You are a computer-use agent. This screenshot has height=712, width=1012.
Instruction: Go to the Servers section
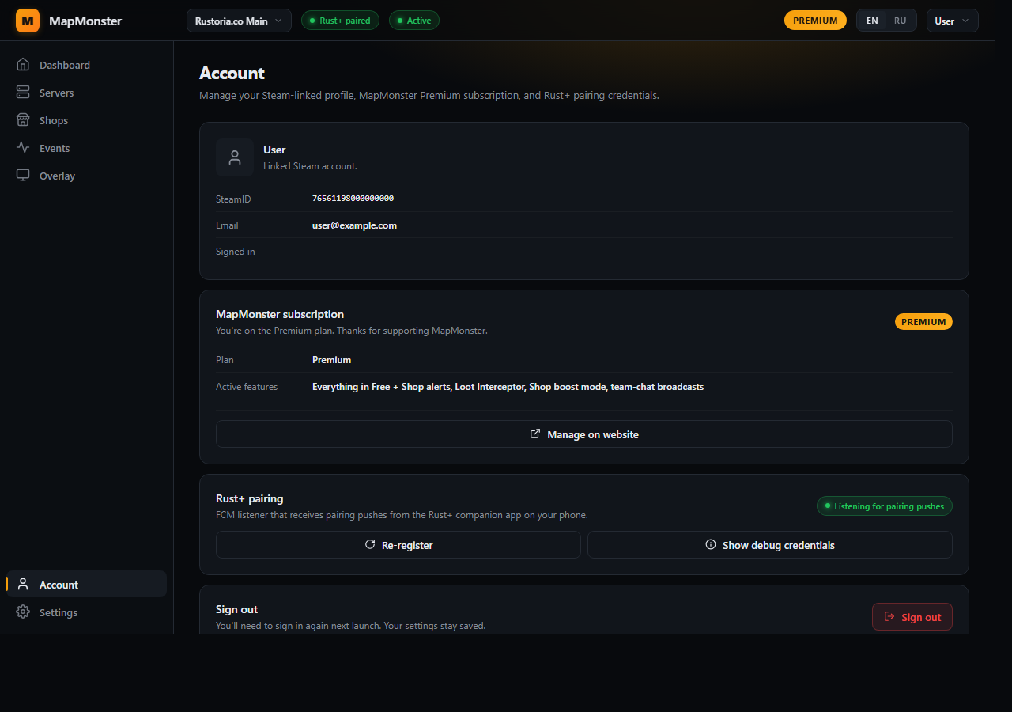tap(87, 93)
